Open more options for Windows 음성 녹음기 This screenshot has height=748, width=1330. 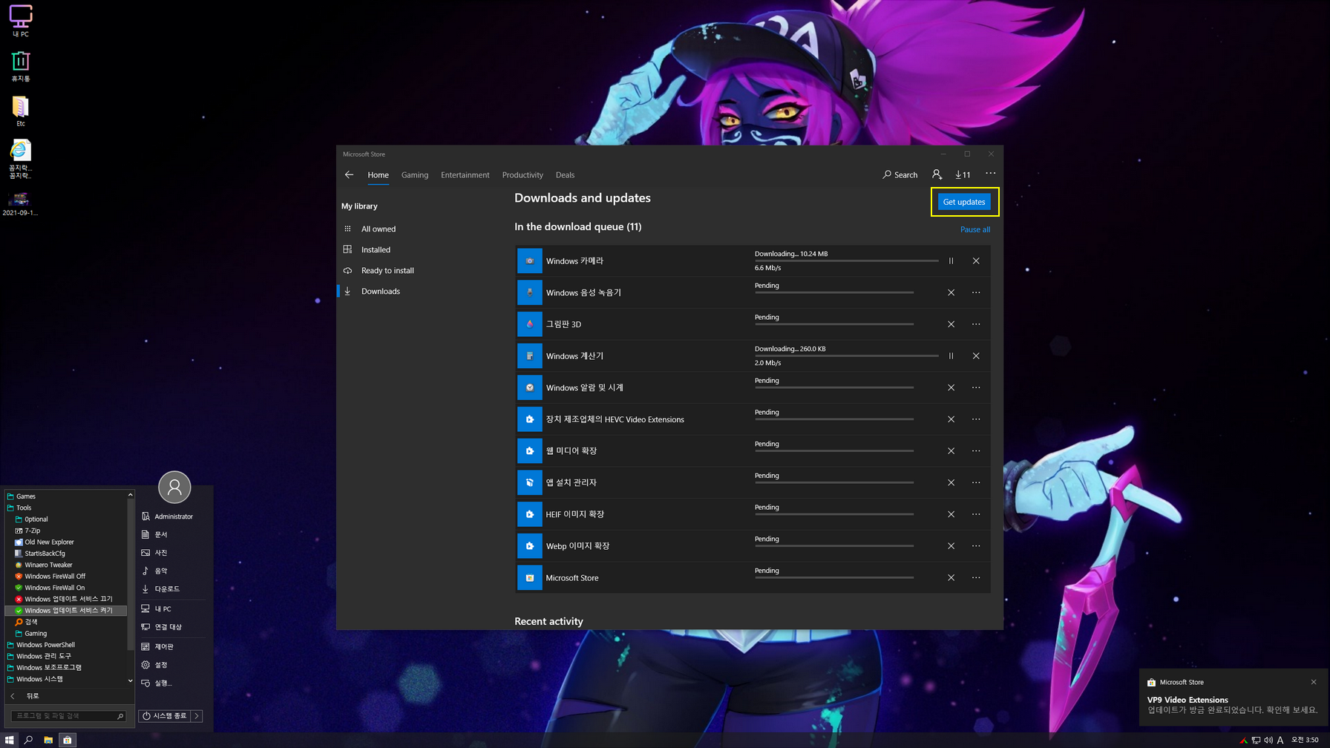(x=976, y=292)
